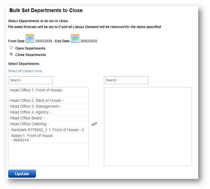Focus the right department Search field
Image resolution: width=210 pixels, height=189 pixels.
click(126, 80)
